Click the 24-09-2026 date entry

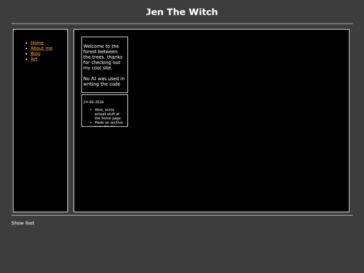point(94,102)
